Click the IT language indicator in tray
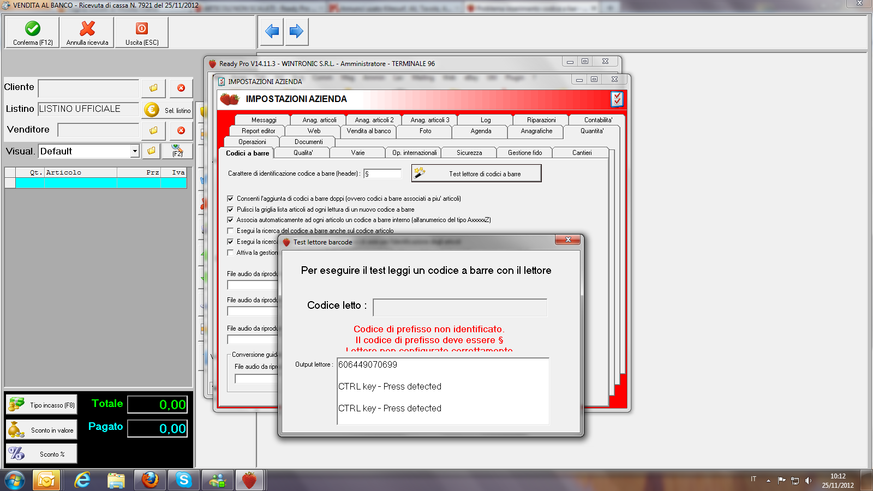Screen dimensions: 873x491 [754, 479]
